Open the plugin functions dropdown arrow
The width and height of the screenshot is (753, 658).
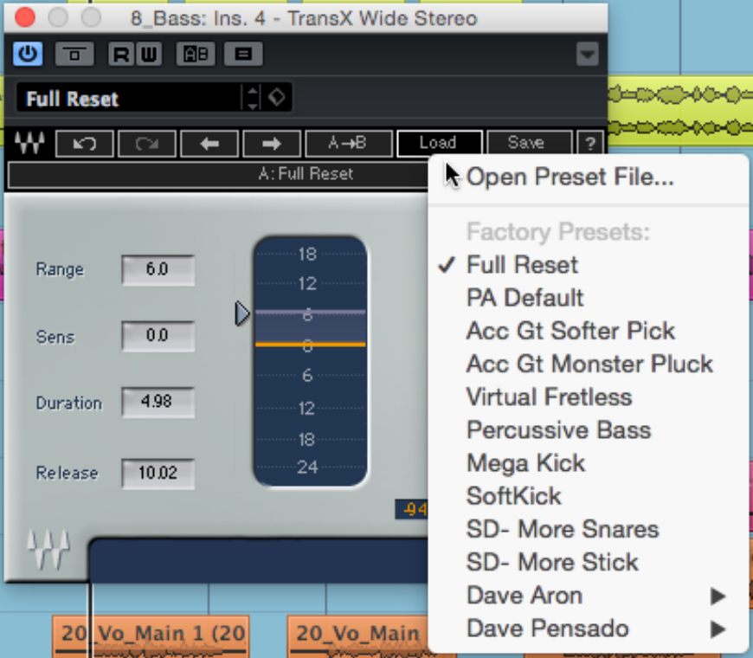[588, 55]
